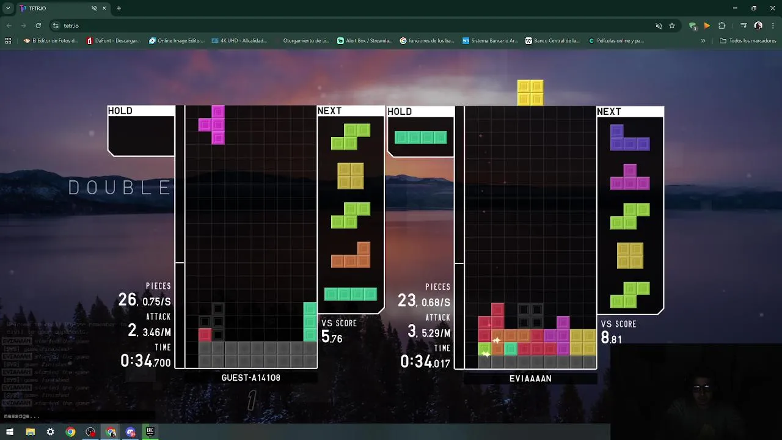This screenshot has height=440, width=782.
Task: Go forward to next page
Action: point(23,26)
